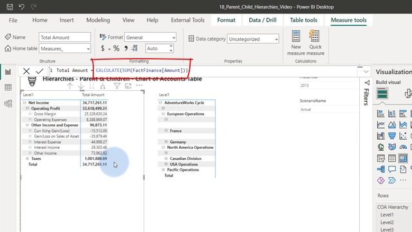
Task: Collapse the Operating Profit row
Action: 27,108
